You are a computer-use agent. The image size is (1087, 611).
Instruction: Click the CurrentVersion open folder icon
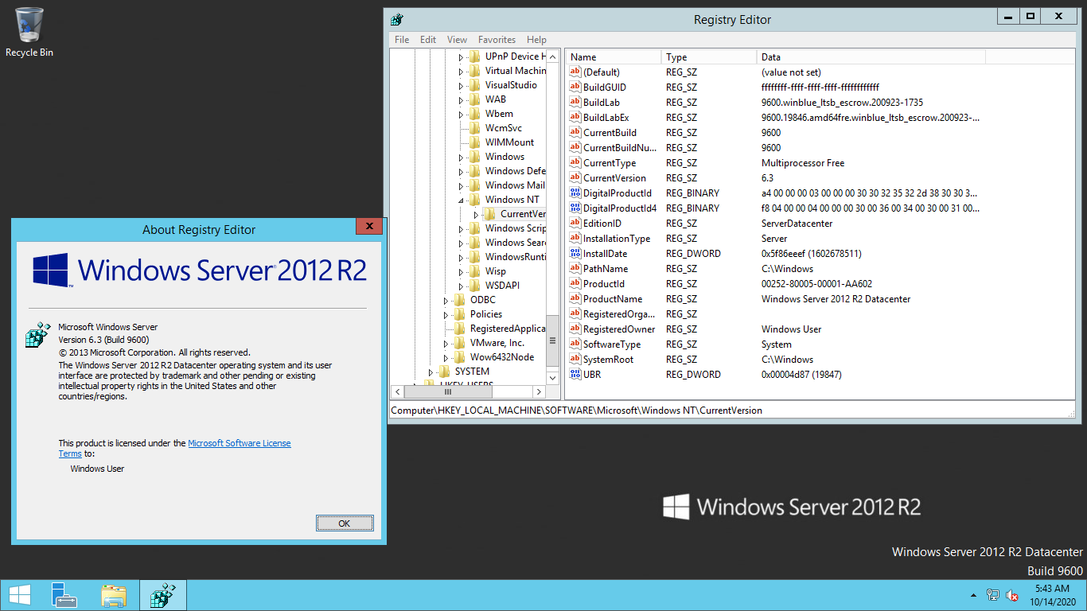(x=489, y=214)
